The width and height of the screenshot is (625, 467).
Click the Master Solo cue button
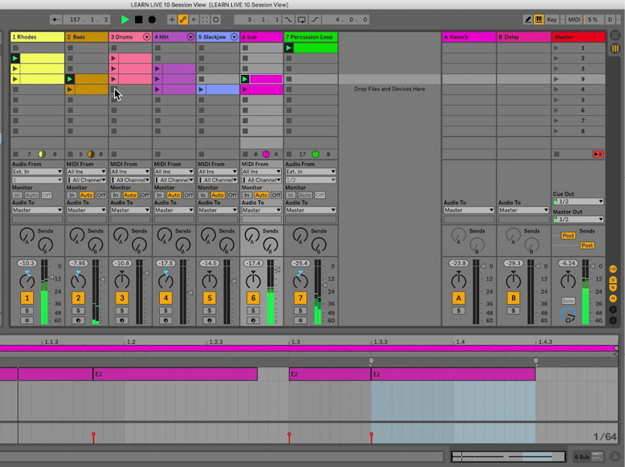click(568, 301)
